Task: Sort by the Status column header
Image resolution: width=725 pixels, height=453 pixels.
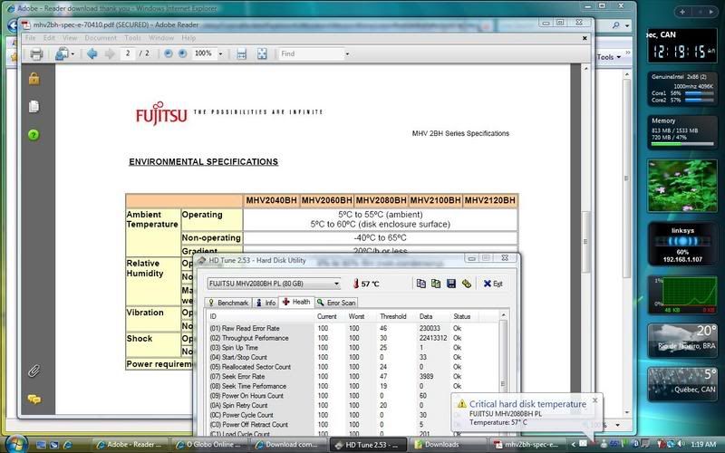Action: 462,316
